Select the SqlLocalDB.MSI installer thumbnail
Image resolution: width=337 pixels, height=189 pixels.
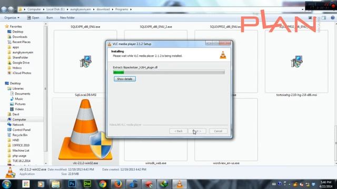tap(85, 61)
